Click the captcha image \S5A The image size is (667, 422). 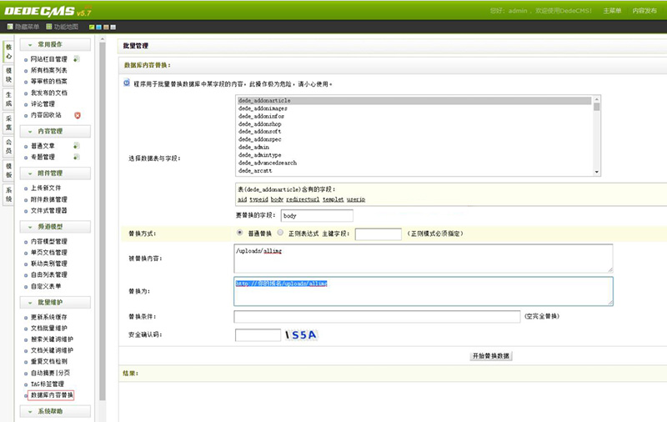click(x=301, y=334)
